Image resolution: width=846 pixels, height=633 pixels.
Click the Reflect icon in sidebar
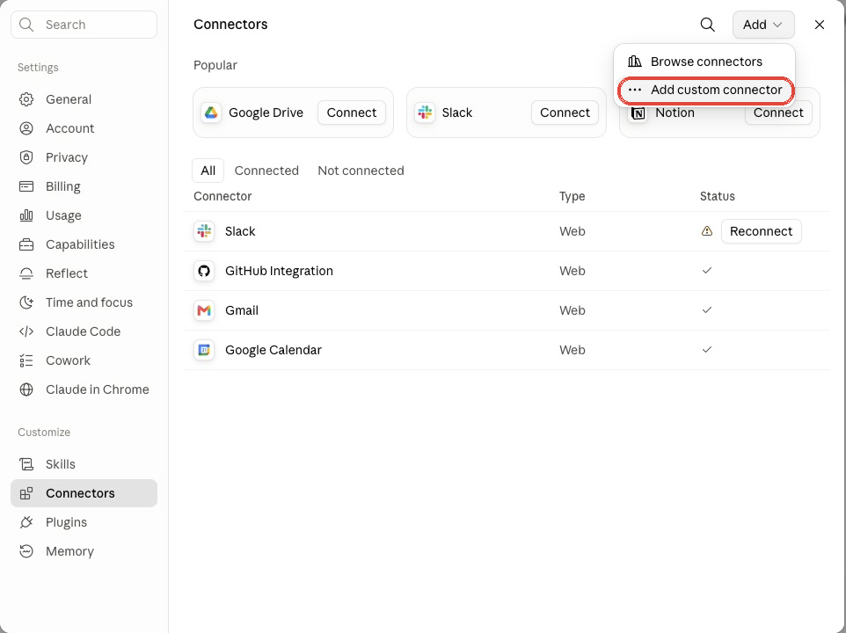coord(26,274)
